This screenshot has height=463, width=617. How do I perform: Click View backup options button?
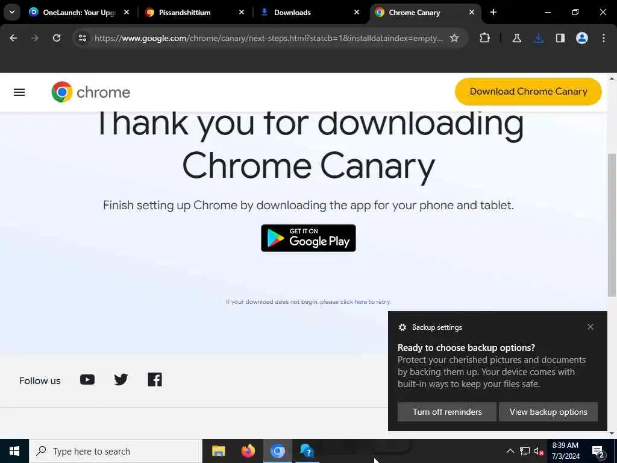(x=548, y=412)
